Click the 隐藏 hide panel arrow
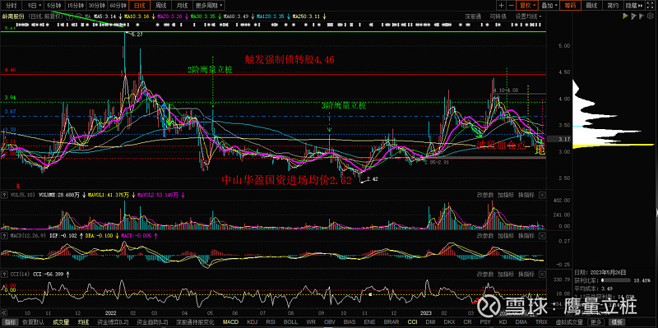This screenshot has height=328, width=658. point(634,6)
